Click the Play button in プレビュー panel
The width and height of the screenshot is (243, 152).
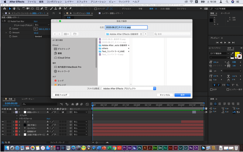tap(225, 43)
